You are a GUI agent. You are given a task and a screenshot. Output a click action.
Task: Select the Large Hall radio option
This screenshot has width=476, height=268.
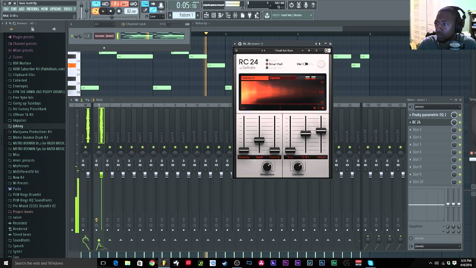point(267,68)
